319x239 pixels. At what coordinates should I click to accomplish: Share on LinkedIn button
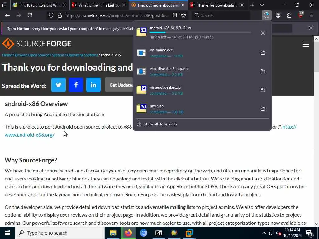tap(93, 85)
